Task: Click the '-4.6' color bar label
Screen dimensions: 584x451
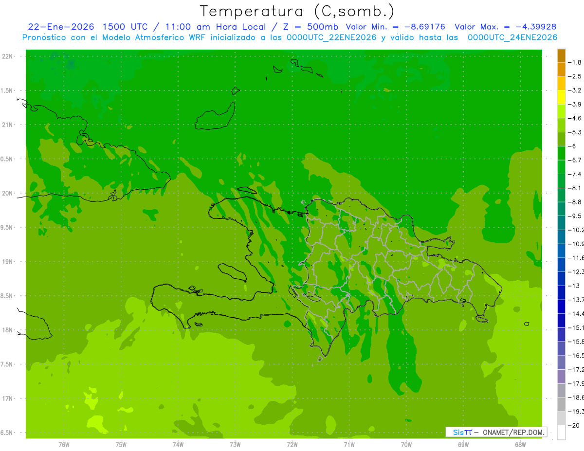Action: click(x=574, y=118)
